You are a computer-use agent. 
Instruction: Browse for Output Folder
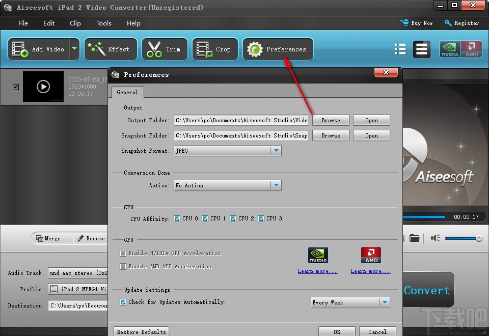tap(331, 120)
